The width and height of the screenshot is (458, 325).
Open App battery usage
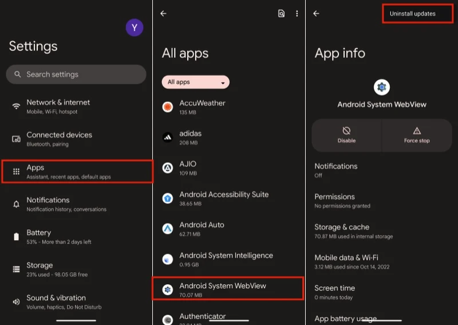coord(382,319)
